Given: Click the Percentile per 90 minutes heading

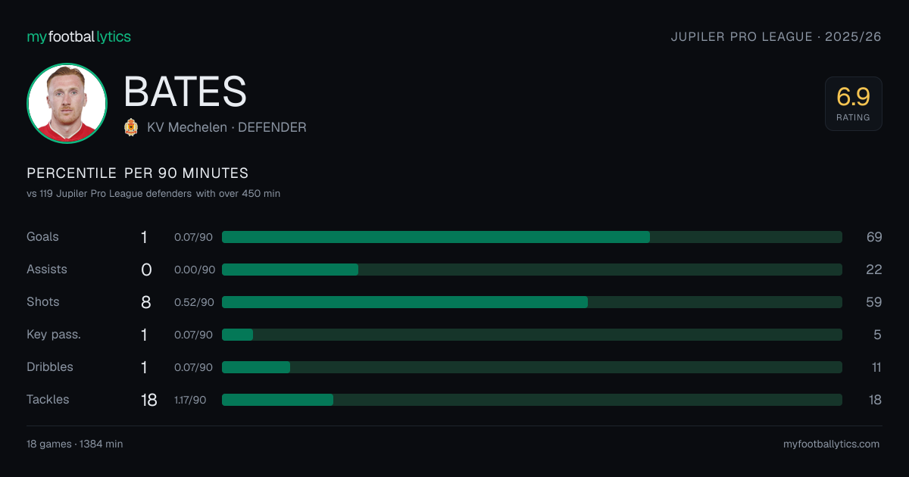Looking at the screenshot, I should click(138, 173).
